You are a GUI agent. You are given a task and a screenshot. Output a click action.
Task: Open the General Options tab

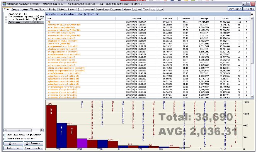click(20, 10)
